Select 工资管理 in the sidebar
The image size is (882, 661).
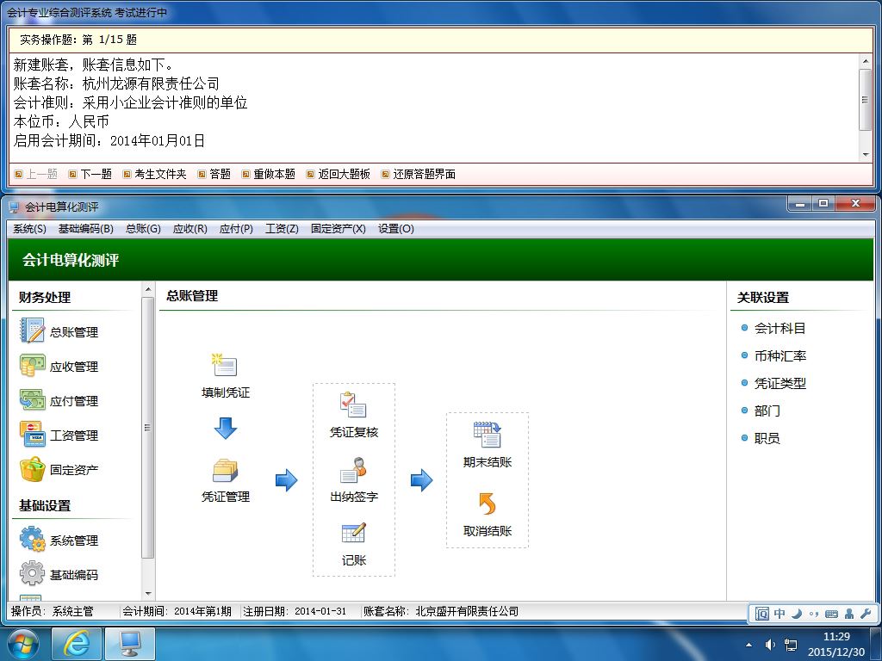tap(59, 435)
